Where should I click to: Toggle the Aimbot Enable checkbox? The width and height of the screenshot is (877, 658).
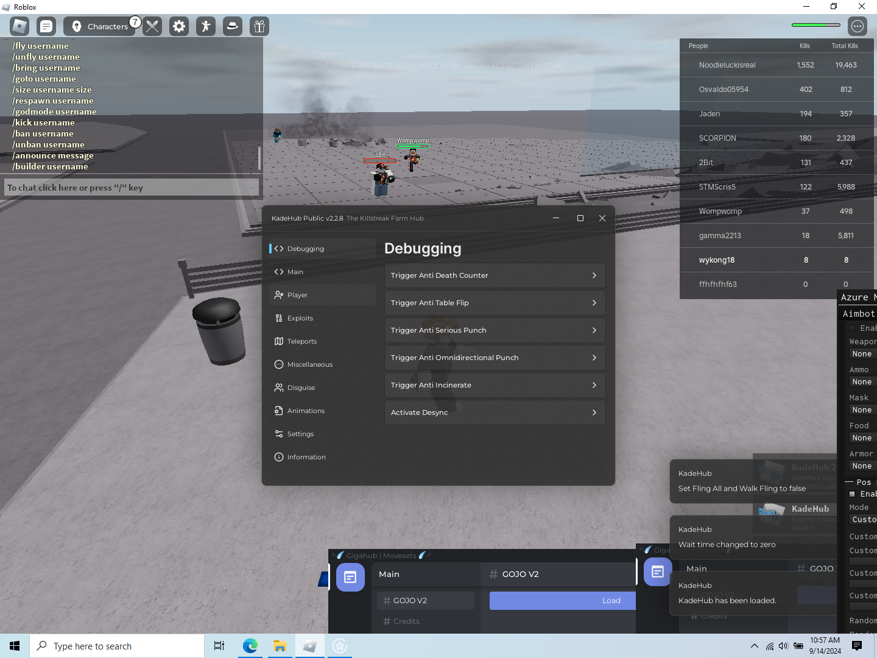pos(852,328)
